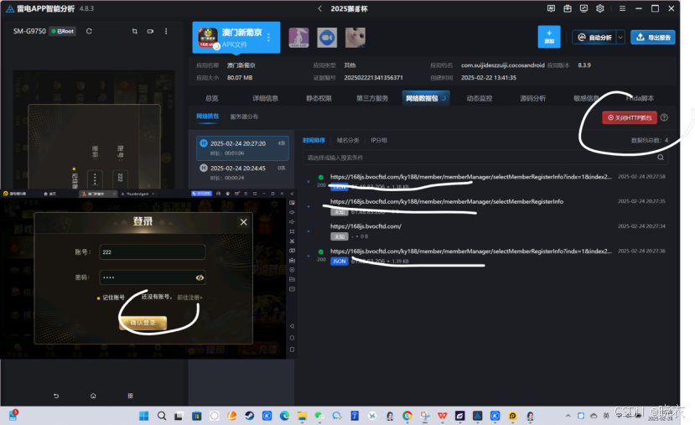Switch to the 动态监控 tab
The image size is (695, 425).
tap(480, 98)
